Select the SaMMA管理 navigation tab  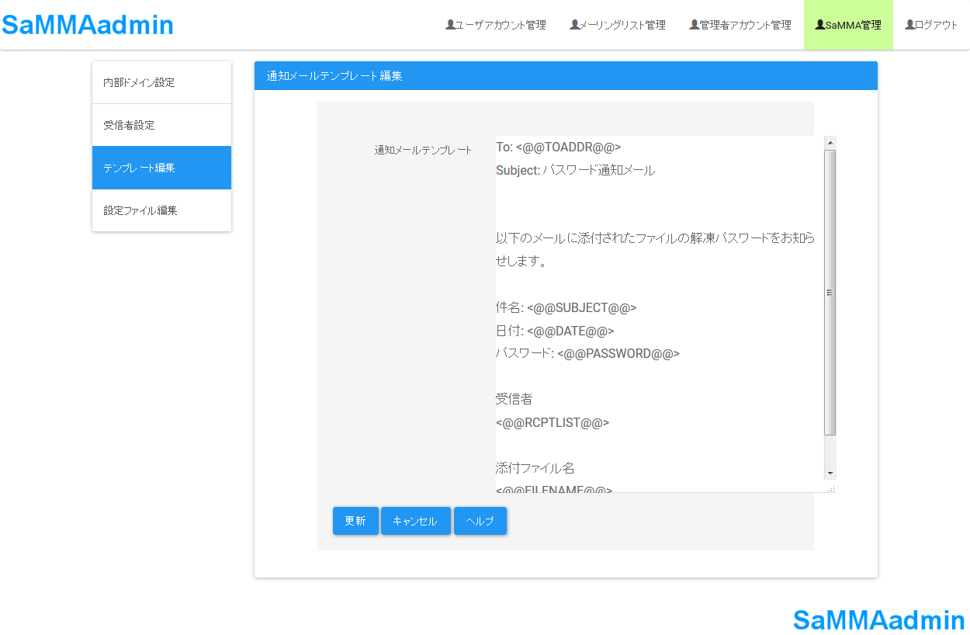click(x=848, y=25)
